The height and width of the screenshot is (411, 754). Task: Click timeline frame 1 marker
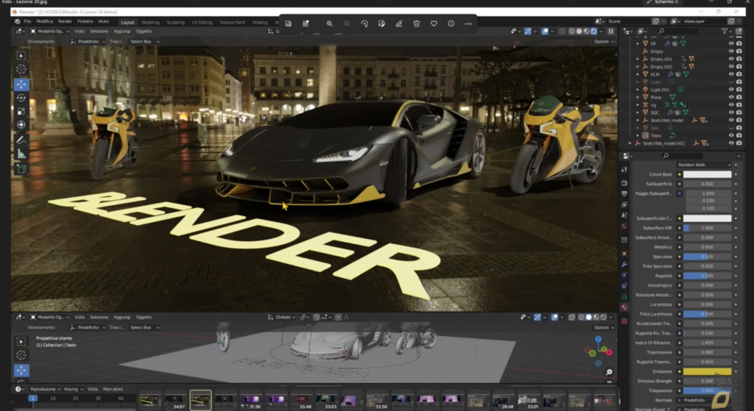32,398
